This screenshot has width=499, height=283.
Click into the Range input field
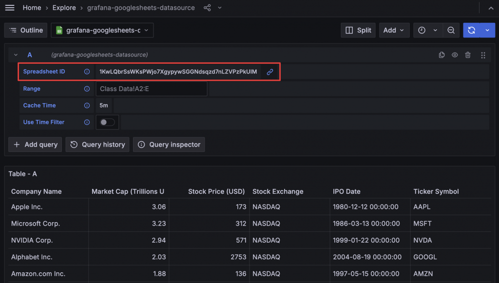coord(151,89)
